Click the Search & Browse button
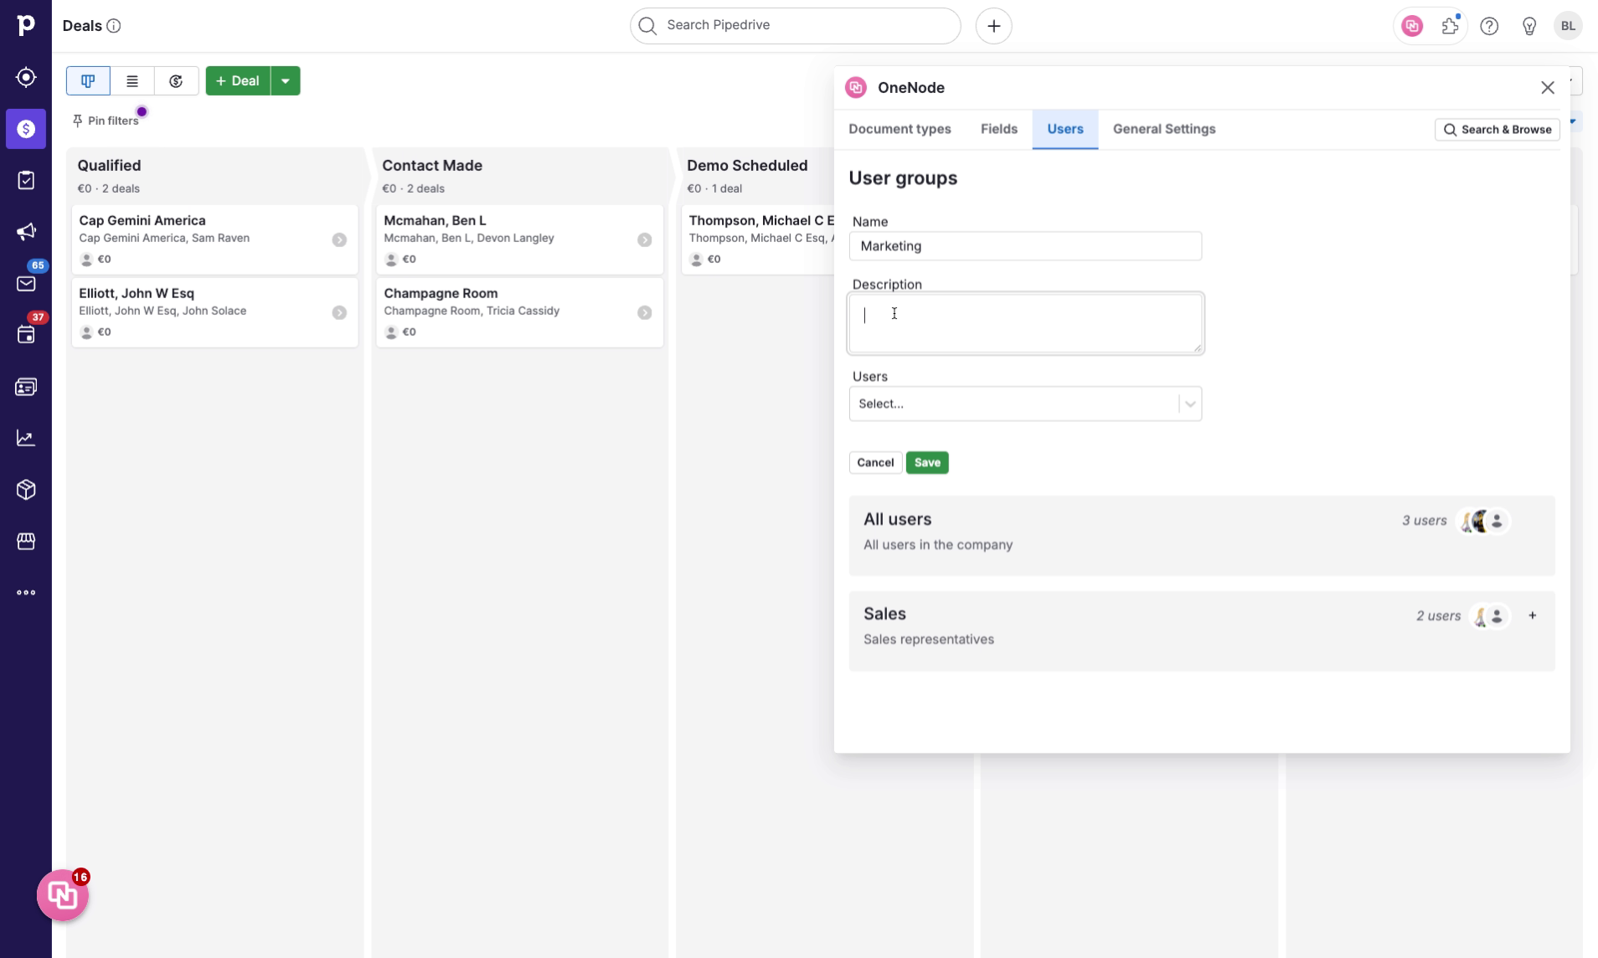This screenshot has width=1598, height=958. click(x=1497, y=130)
